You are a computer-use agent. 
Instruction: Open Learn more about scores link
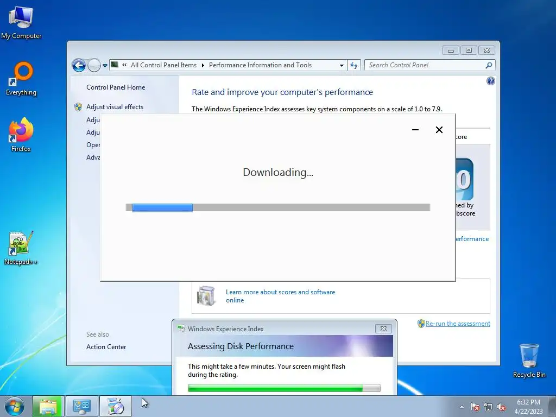point(280,296)
